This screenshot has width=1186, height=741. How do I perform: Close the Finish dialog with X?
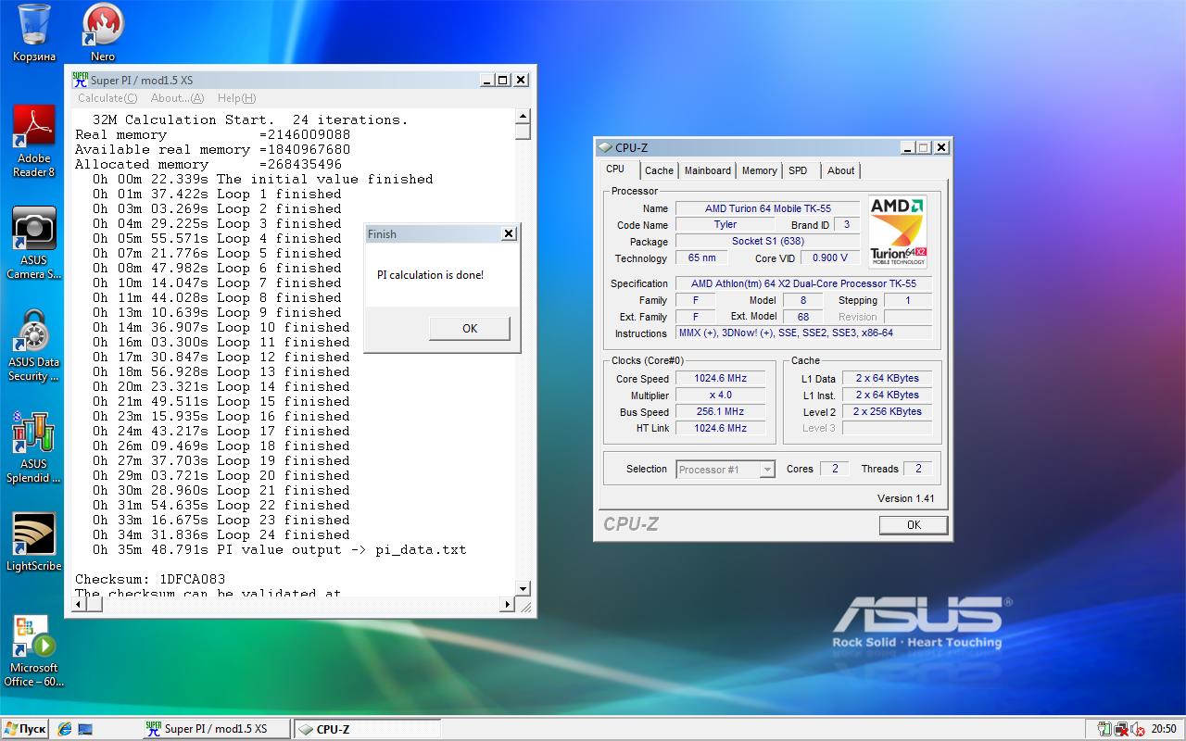coord(508,234)
